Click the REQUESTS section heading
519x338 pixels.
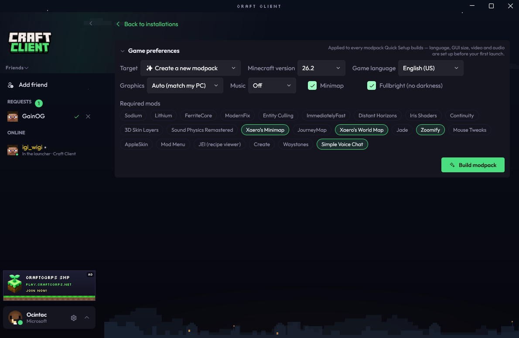(x=19, y=102)
